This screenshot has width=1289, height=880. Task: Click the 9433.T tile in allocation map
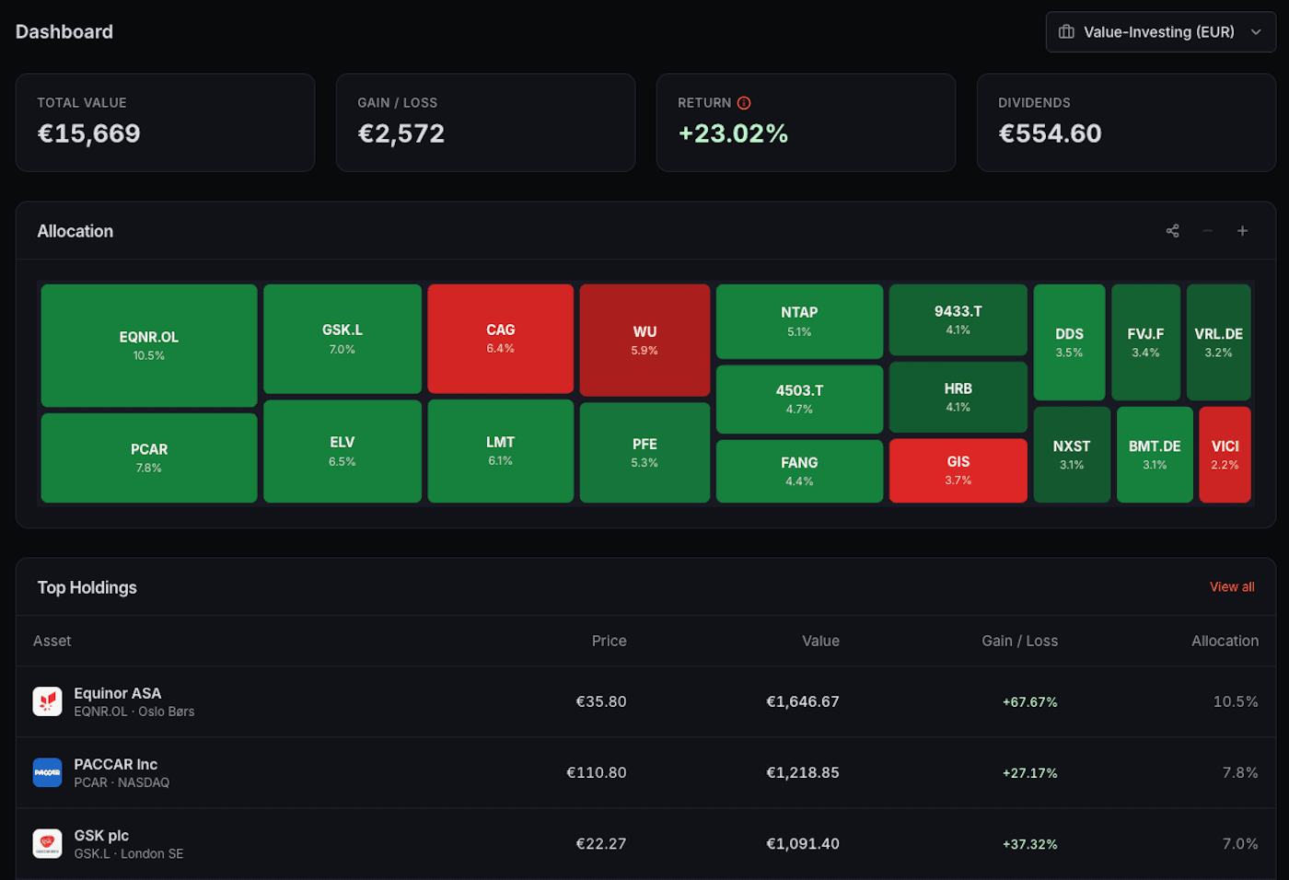(x=958, y=319)
